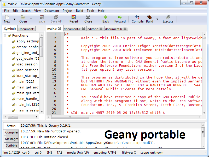Open the Project menu
This screenshot has width=209, height=157.
point(67,11)
